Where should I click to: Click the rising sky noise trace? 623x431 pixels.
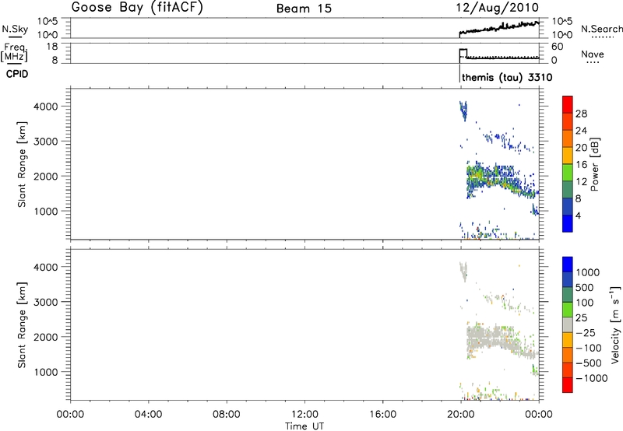pyautogui.click(x=499, y=29)
